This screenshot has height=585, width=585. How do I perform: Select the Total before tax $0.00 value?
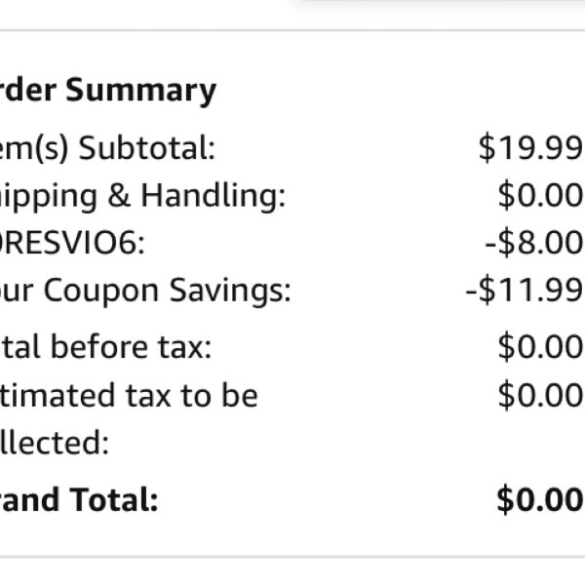pos(540,347)
